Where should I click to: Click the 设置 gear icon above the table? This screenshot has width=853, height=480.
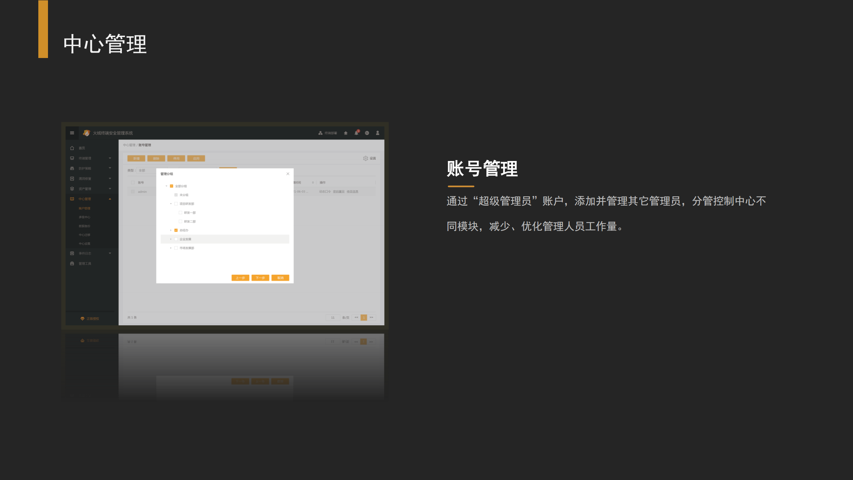(365, 158)
